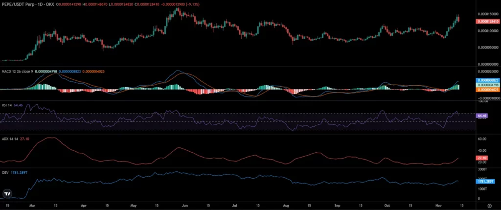501x210 pixels.
Task: Click ADX axis label 20.00
Action: click(x=482, y=162)
